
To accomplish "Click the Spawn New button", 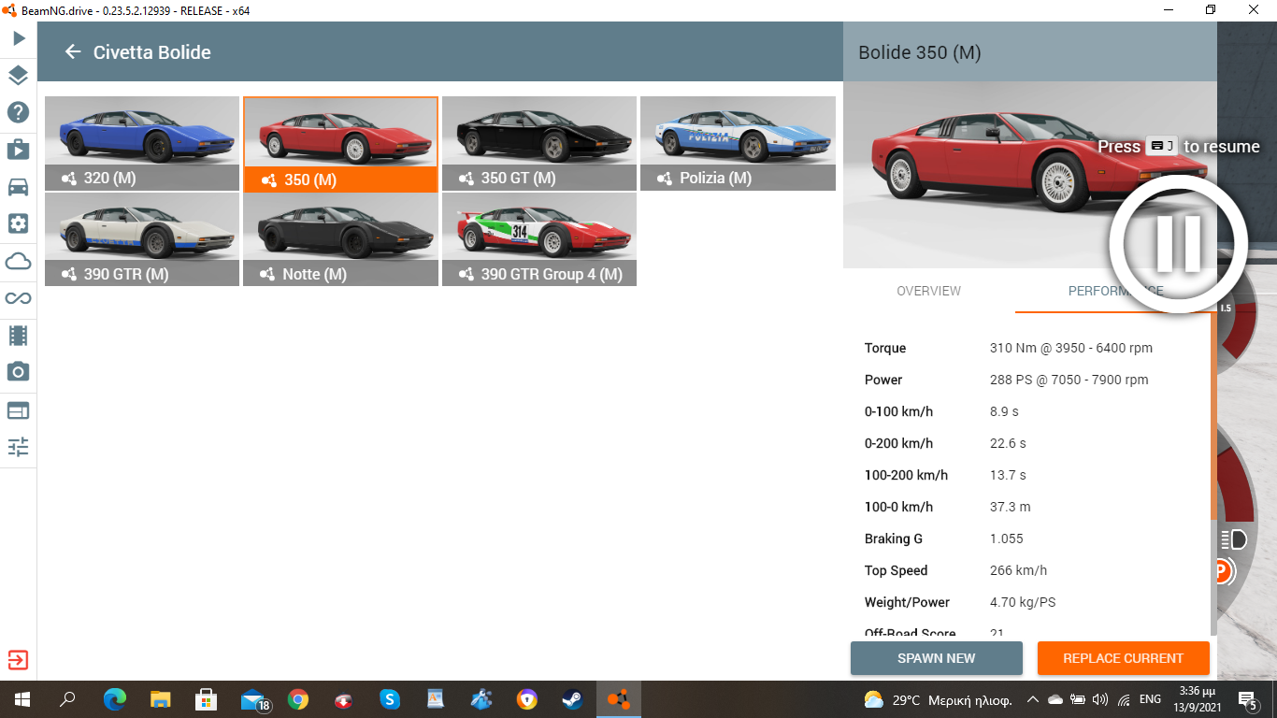I will pos(936,658).
